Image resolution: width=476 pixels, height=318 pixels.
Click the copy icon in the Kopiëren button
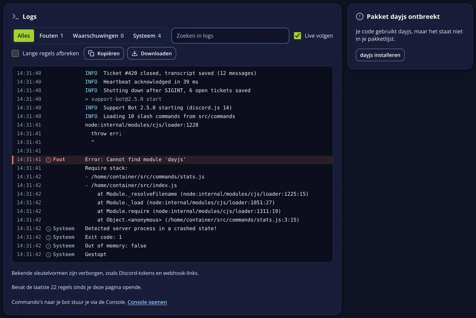[91, 53]
